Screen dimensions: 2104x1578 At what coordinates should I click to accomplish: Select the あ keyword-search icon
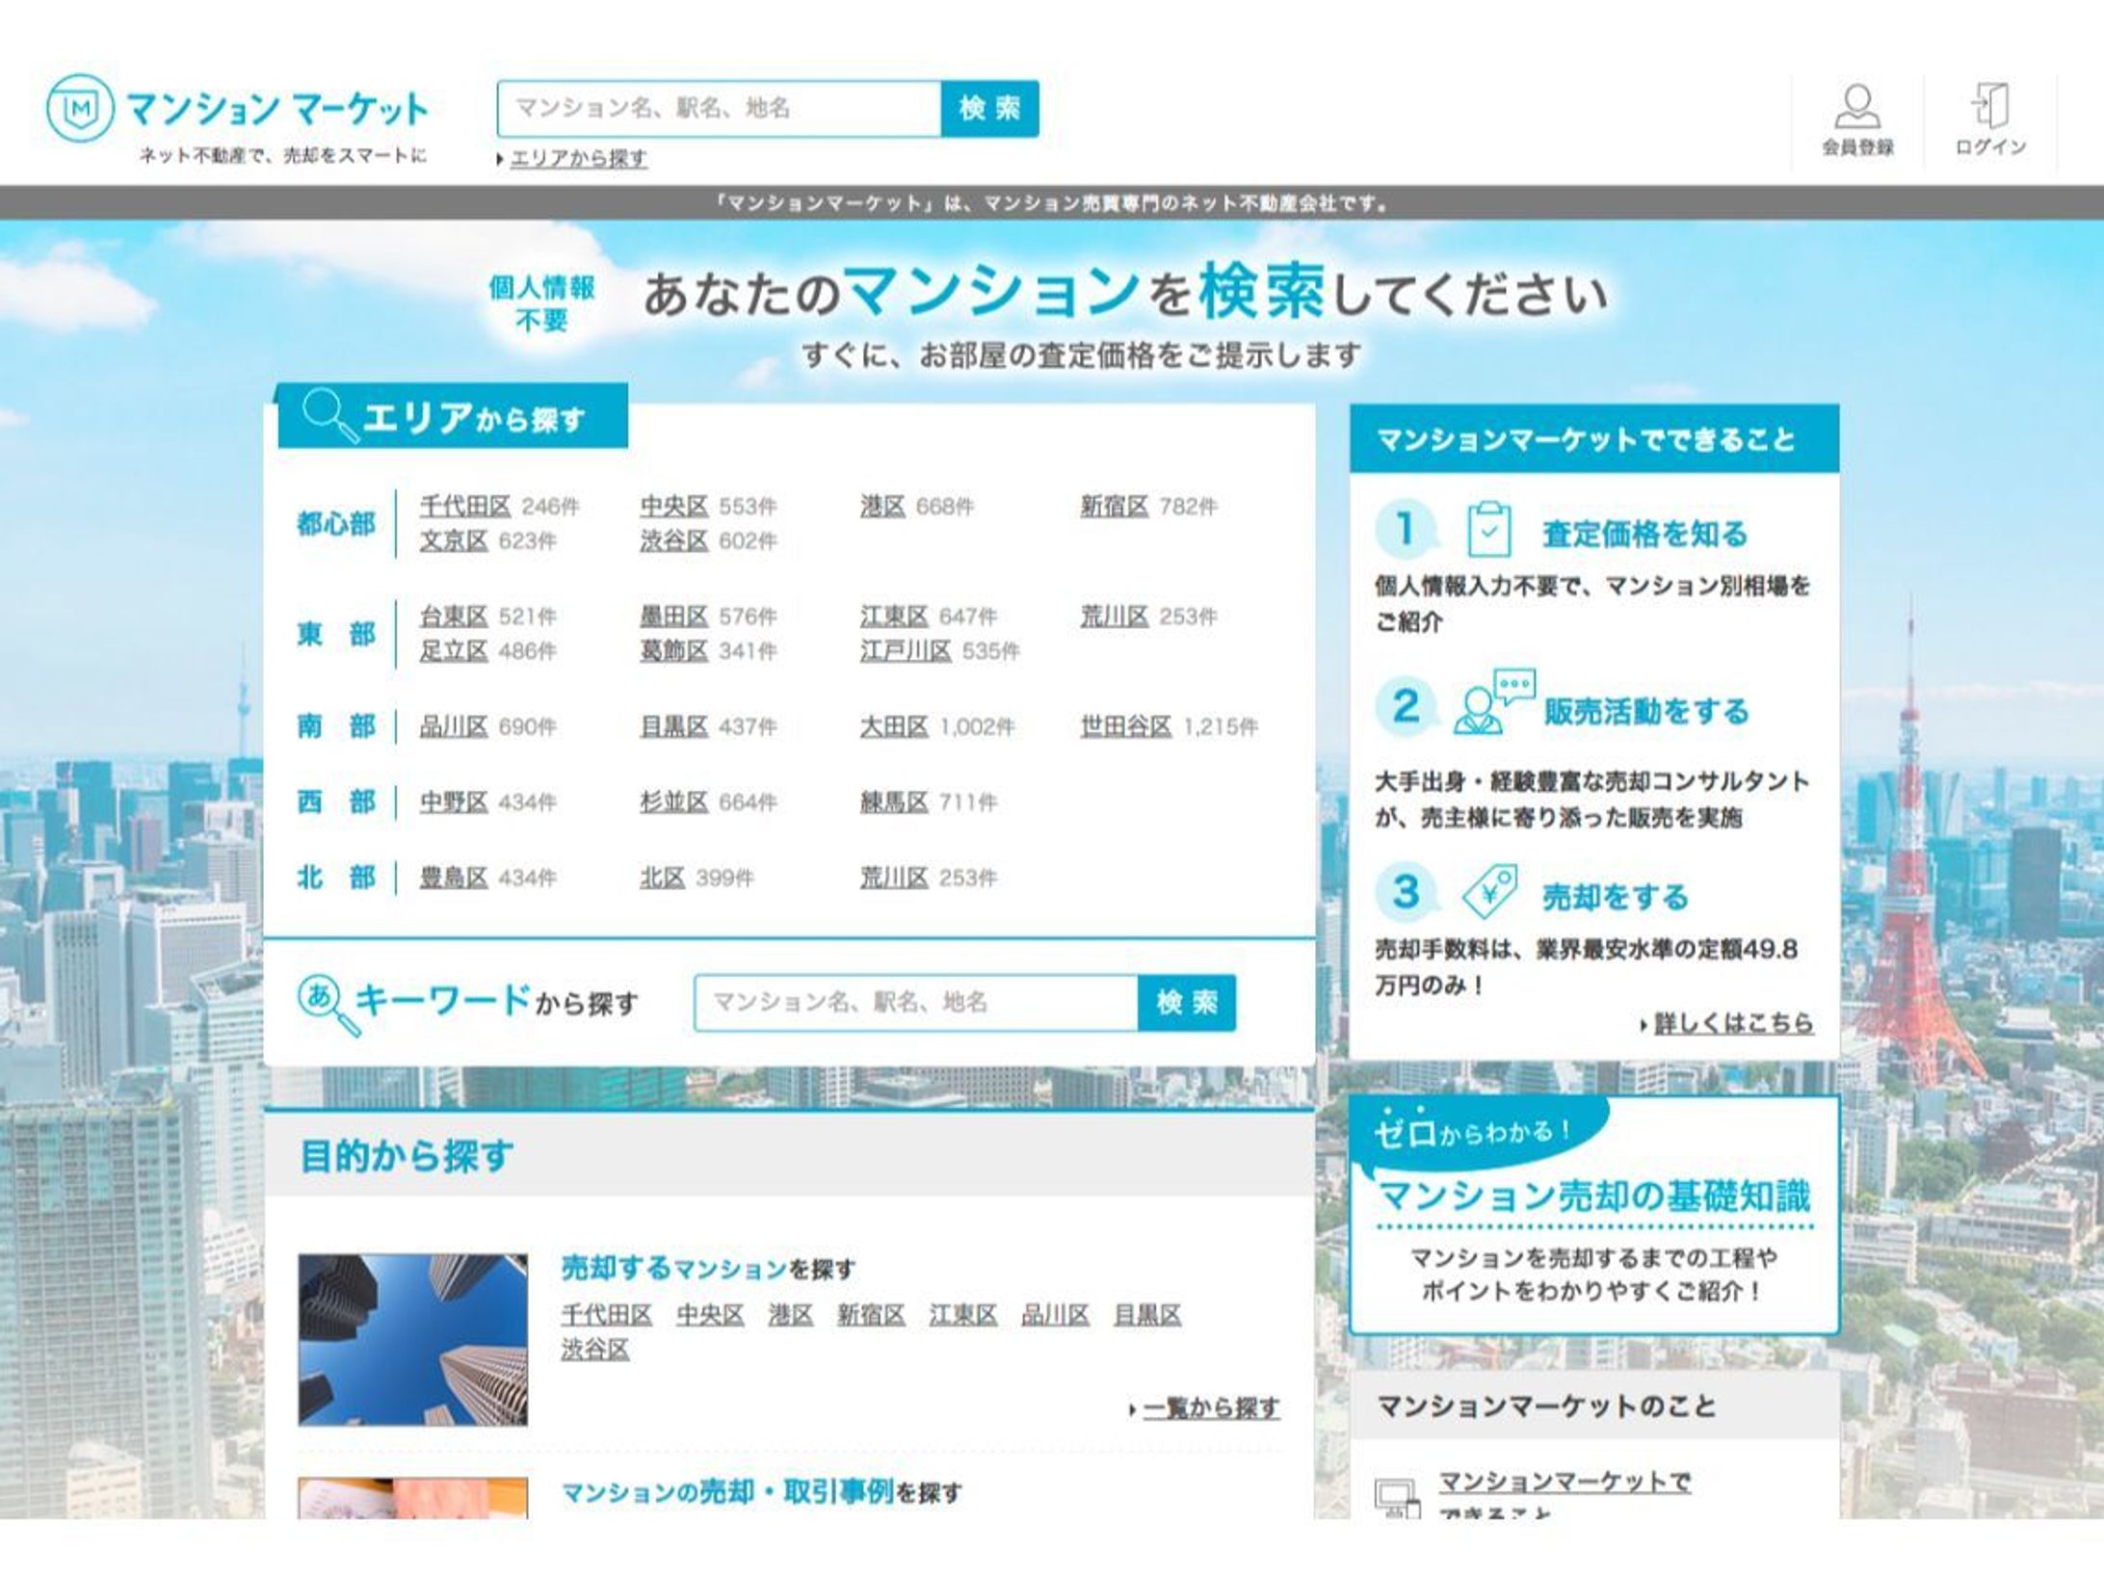(320, 995)
